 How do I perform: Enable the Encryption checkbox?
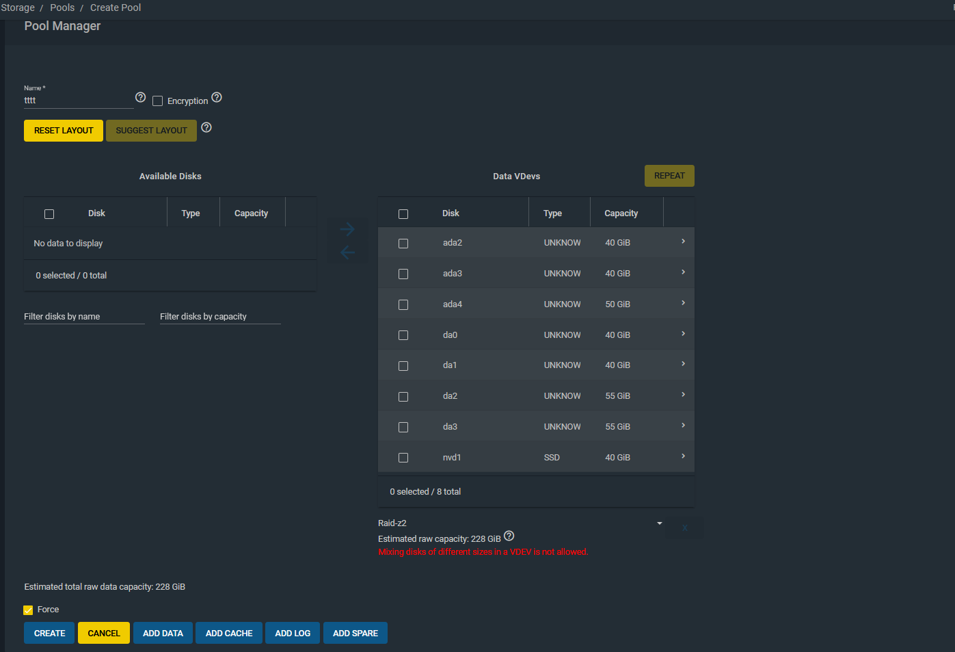(158, 101)
